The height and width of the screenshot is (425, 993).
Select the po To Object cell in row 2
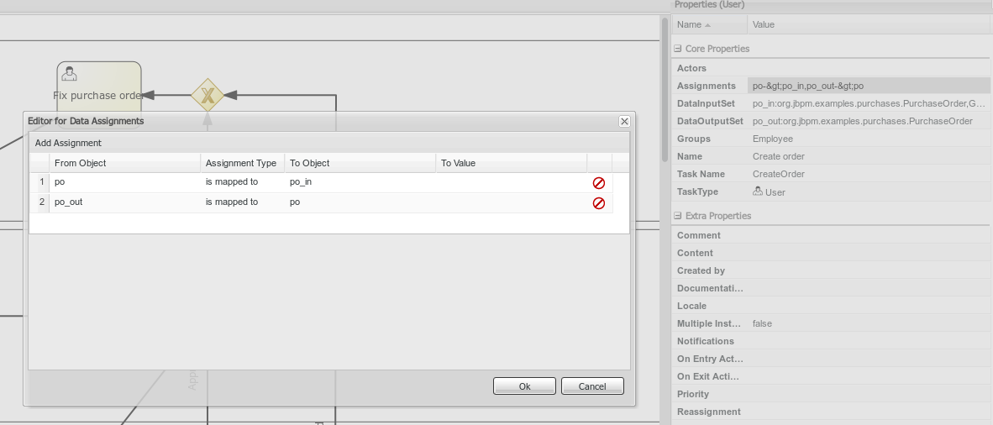[x=360, y=202]
